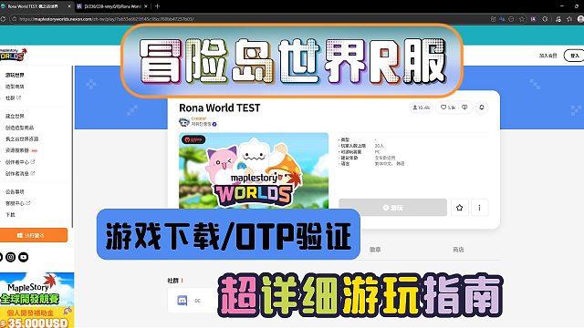Click the login button

[574, 56]
